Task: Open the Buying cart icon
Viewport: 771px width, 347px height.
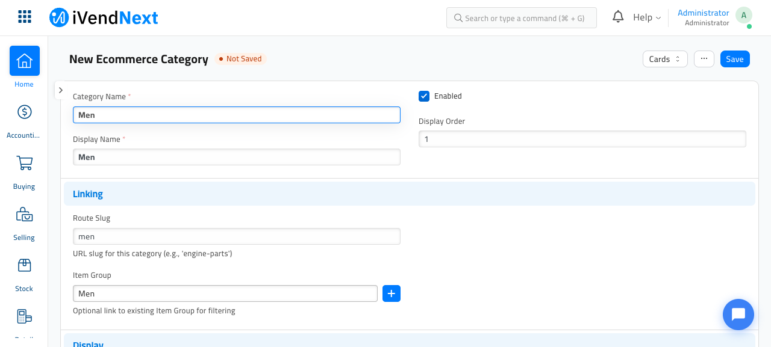Action: [x=25, y=163]
